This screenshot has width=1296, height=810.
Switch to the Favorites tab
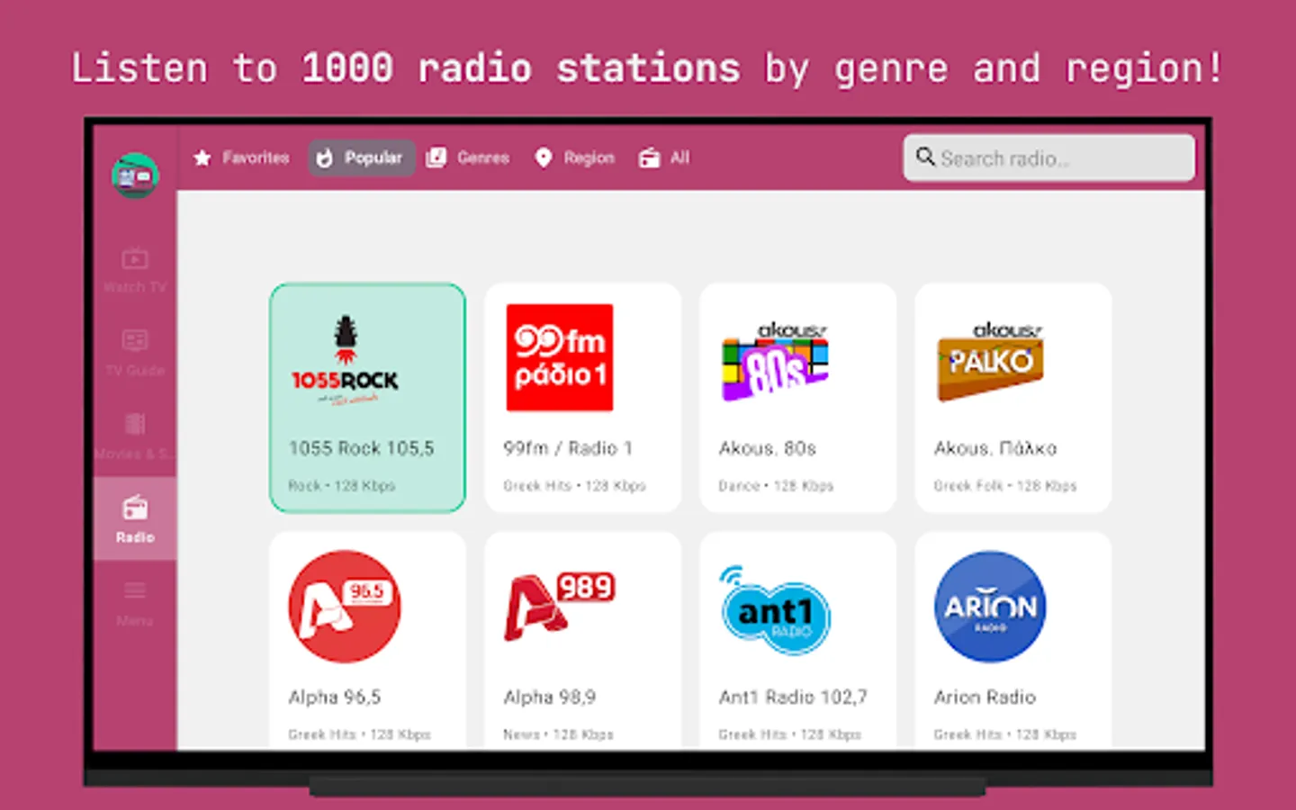pos(240,157)
